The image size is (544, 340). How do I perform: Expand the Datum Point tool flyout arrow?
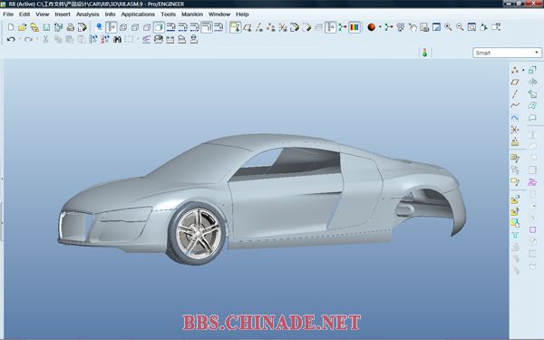click(x=523, y=70)
